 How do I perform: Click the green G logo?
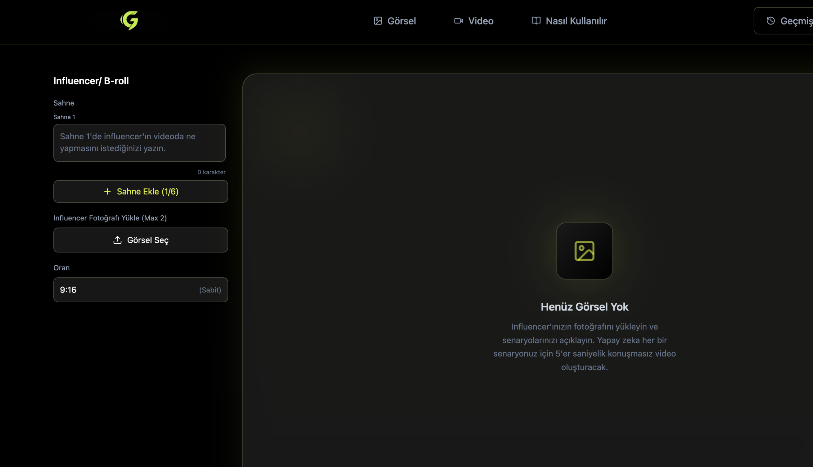click(129, 21)
